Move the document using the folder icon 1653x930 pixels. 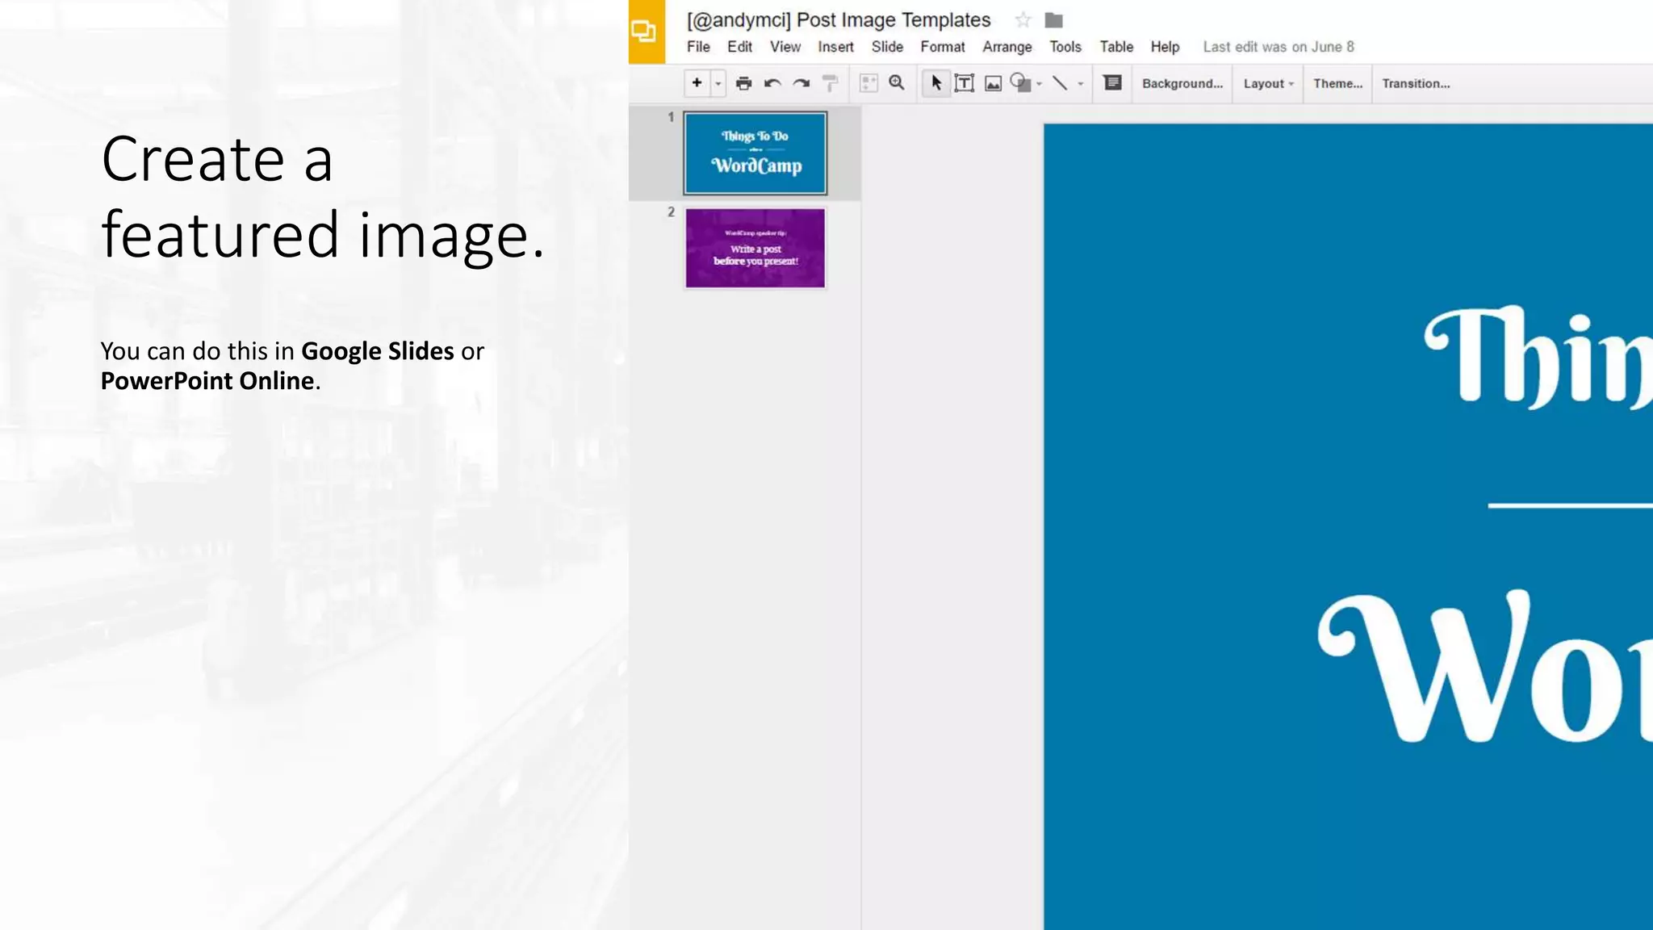pyautogui.click(x=1053, y=20)
